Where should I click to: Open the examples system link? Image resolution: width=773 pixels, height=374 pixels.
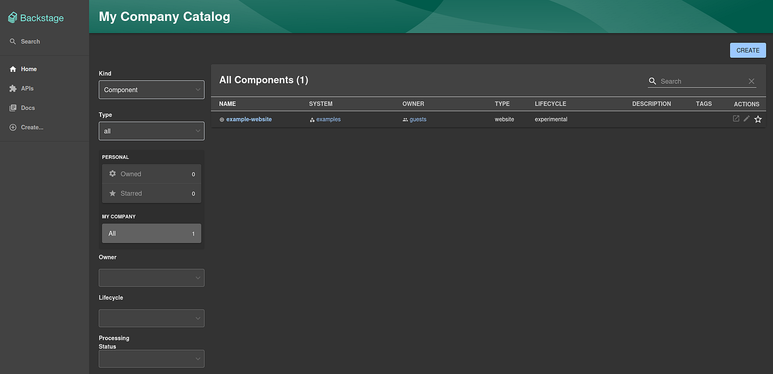point(329,119)
